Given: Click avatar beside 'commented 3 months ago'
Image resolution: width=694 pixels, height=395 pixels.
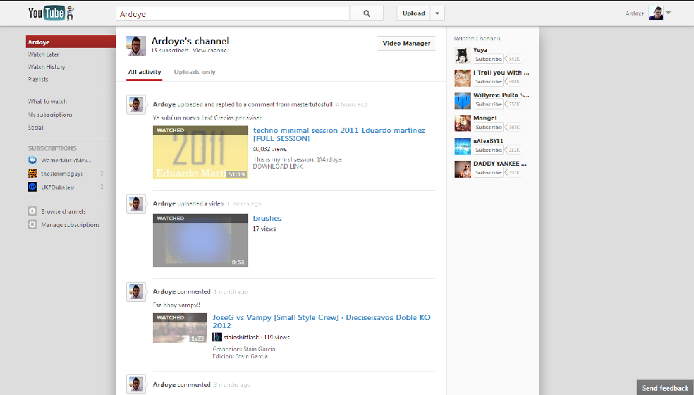Looking at the screenshot, I should point(136,385).
